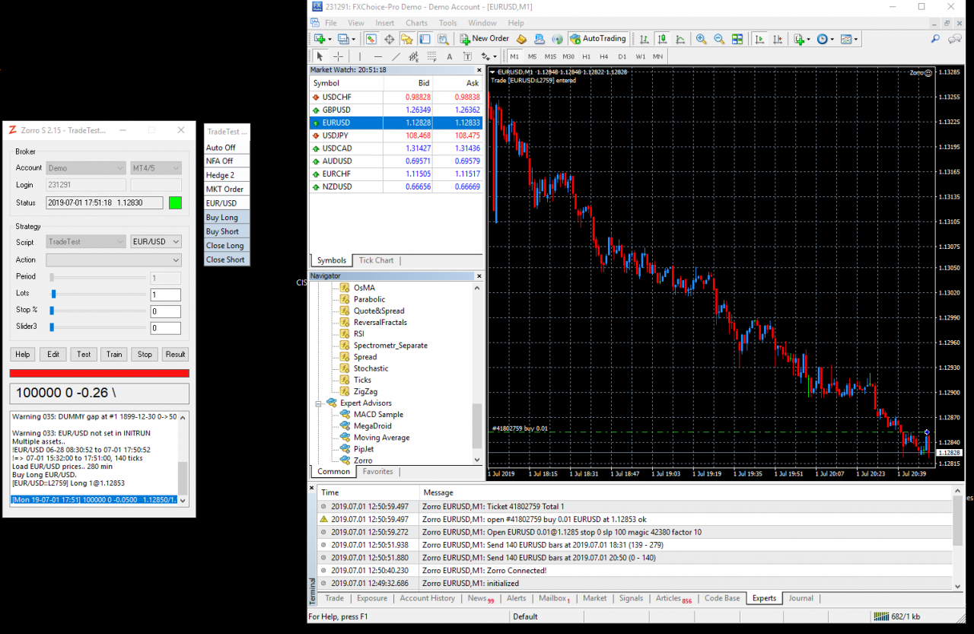Image resolution: width=974 pixels, height=634 pixels.
Task: Open the Market Watch panel icon
Action: (x=371, y=39)
